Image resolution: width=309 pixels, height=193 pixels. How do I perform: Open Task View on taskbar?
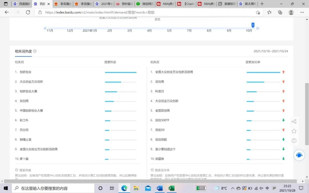[112, 188]
